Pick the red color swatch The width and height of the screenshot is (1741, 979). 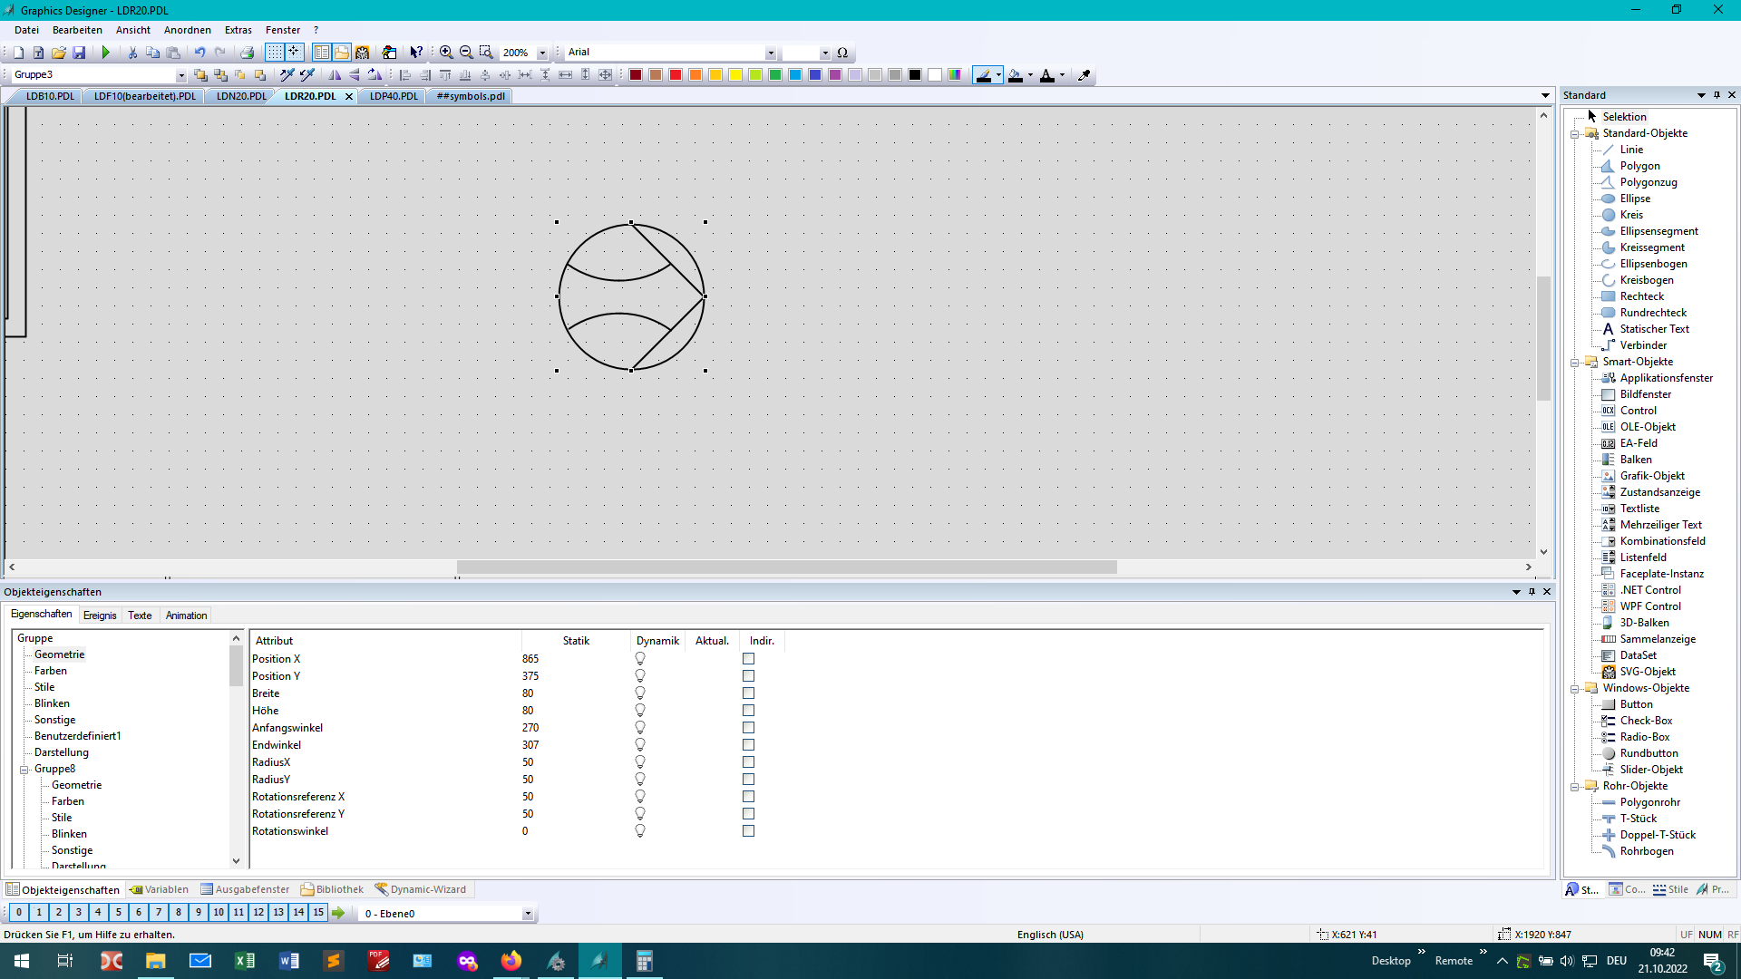coord(676,75)
